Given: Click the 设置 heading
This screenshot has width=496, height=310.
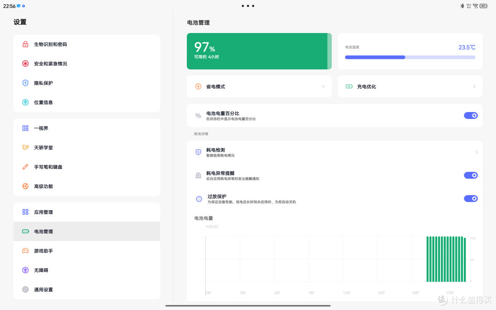Looking at the screenshot, I should point(20,22).
